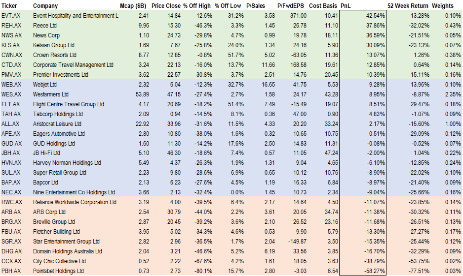
Task: Select the Weights column header
Action: tap(443, 6)
